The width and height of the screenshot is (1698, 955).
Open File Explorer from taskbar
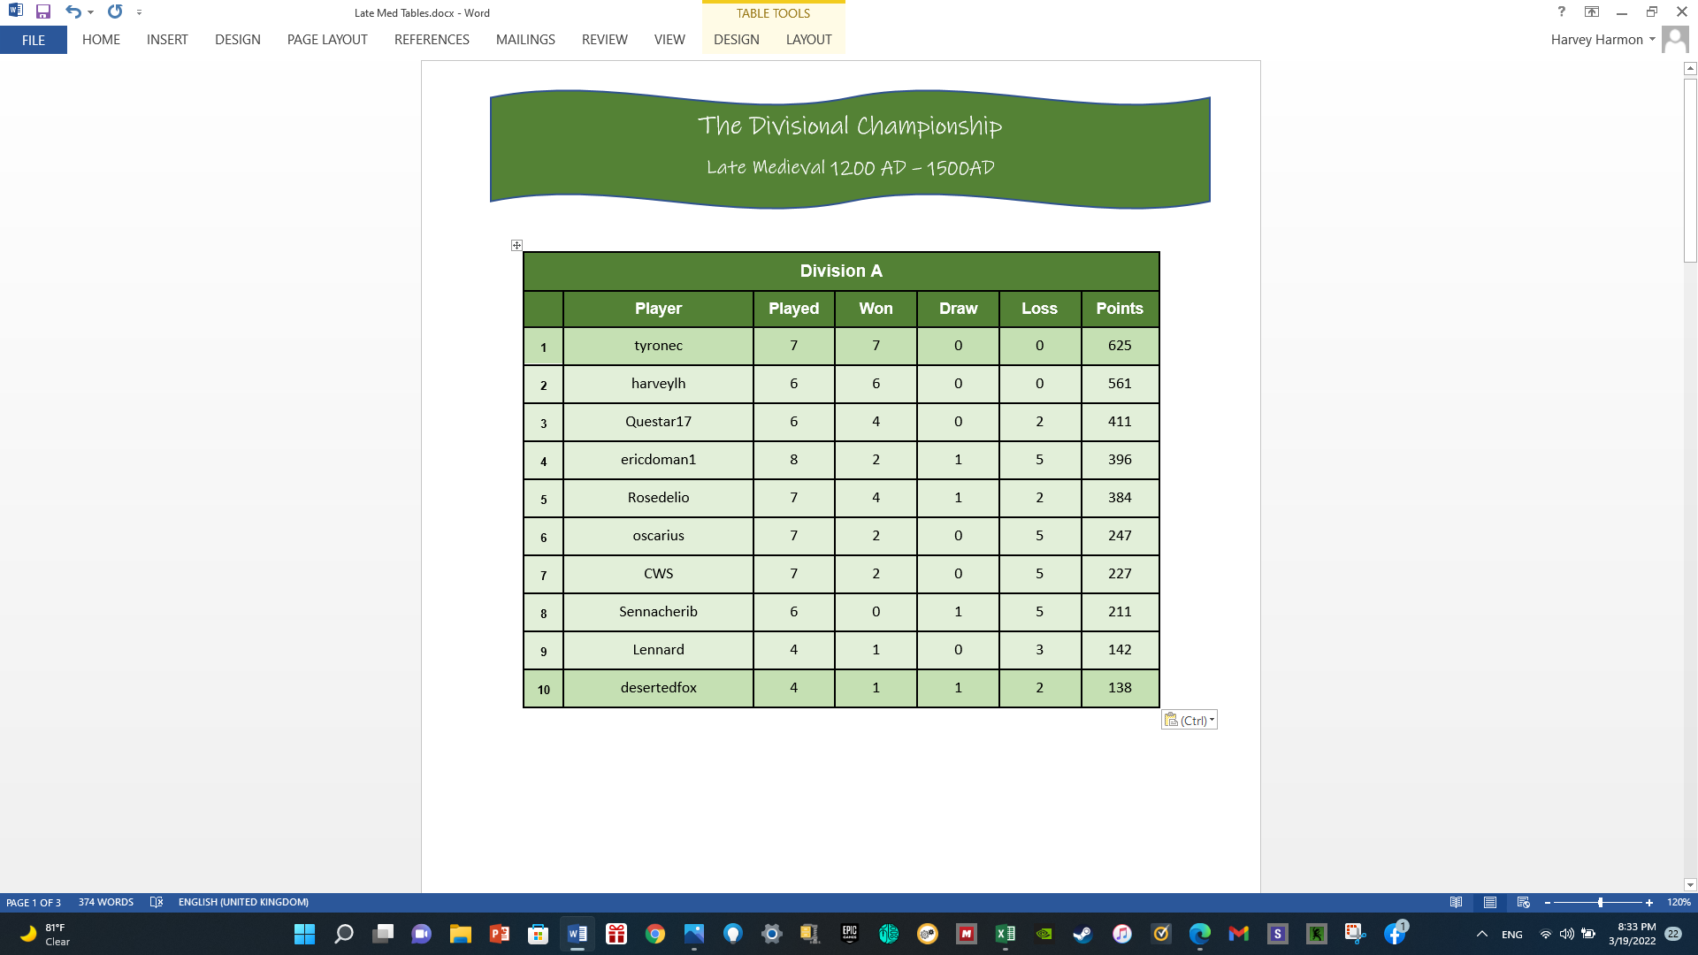pos(461,934)
